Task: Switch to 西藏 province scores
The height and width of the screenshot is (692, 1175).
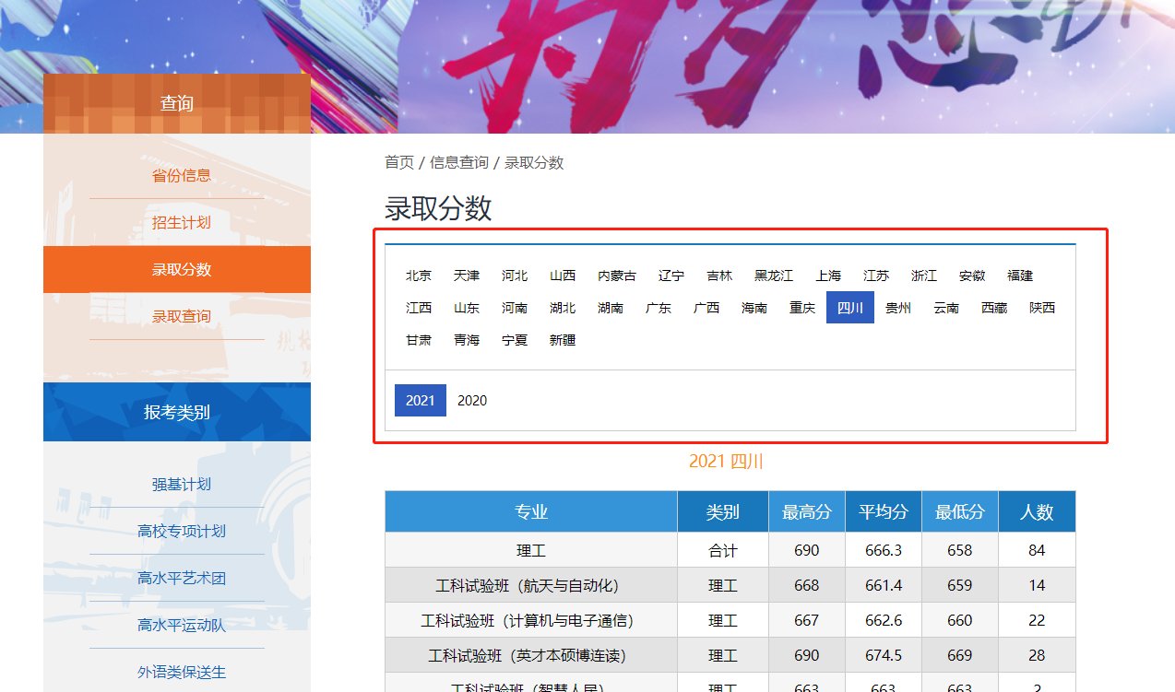Action: tap(993, 308)
